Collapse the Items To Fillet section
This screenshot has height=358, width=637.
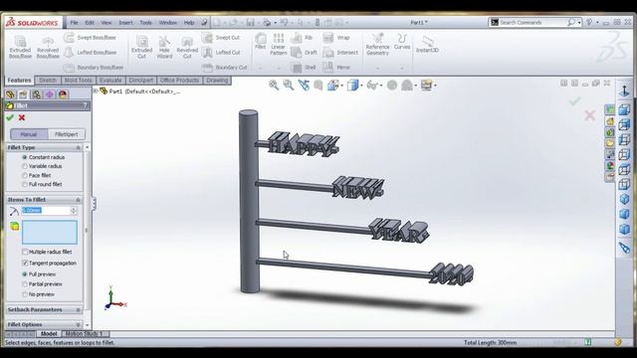78,200
